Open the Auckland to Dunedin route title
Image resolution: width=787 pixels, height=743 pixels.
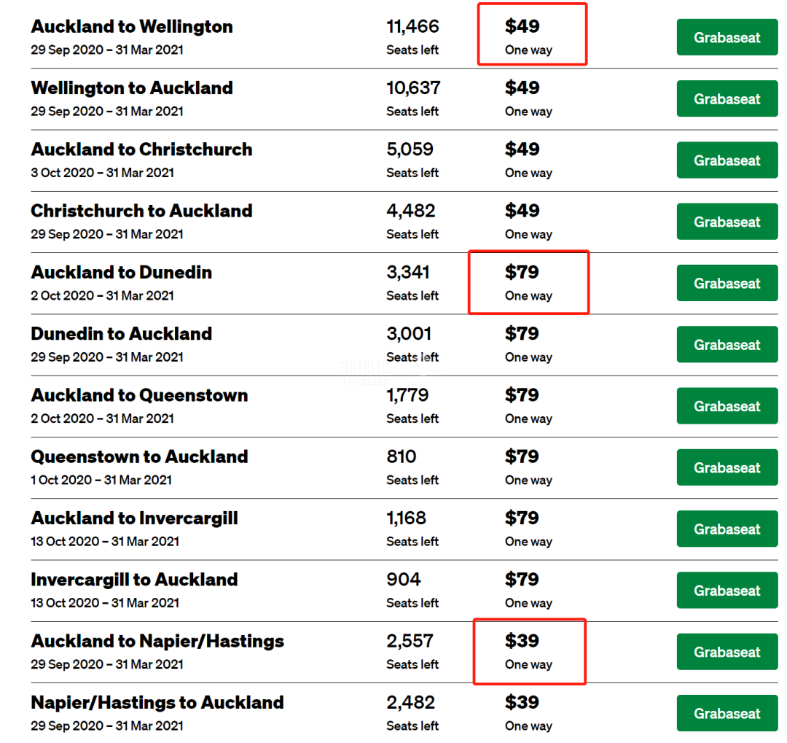coord(122,273)
